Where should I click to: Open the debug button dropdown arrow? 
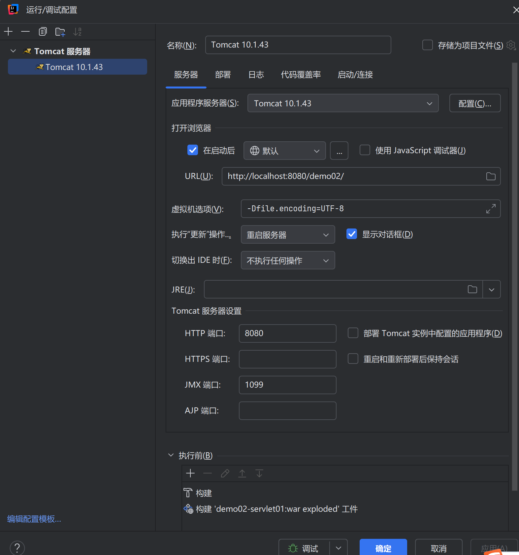[339, 548]
